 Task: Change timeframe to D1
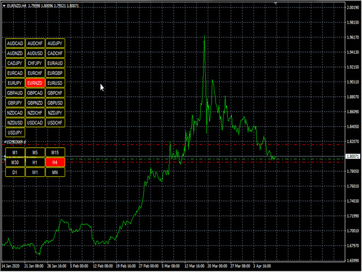[15, 172]
